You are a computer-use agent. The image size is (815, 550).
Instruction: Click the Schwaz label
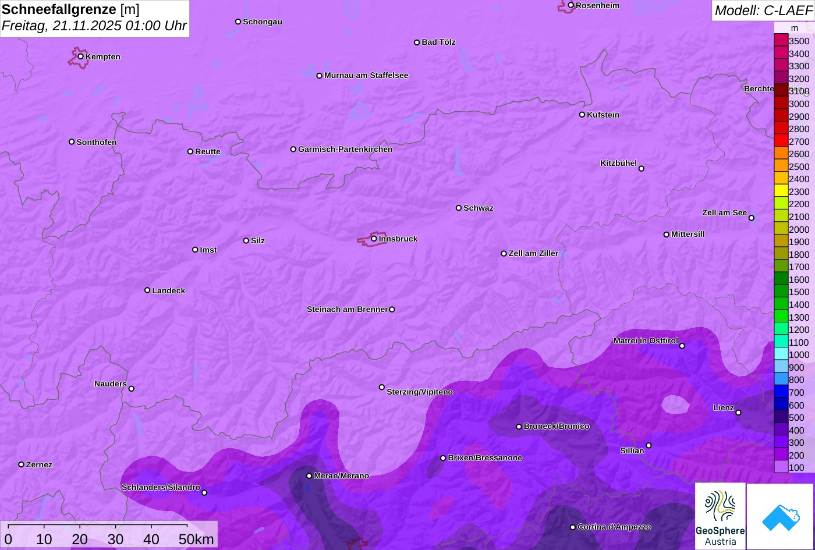coord(479,208)
